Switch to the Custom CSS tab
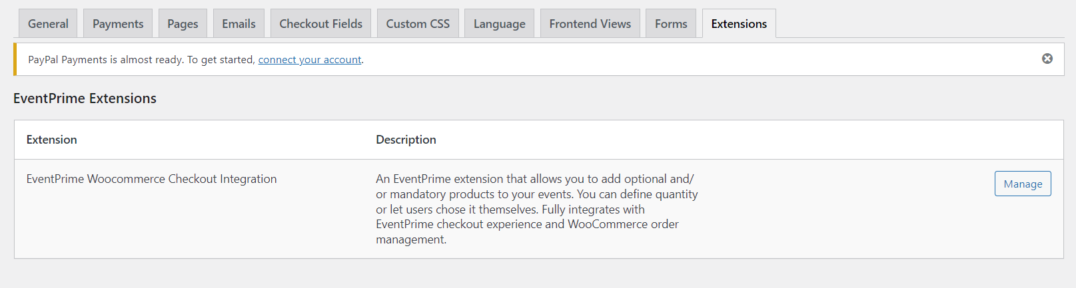The height and width of the screenshot is (288, 1076). coord(418,24)
